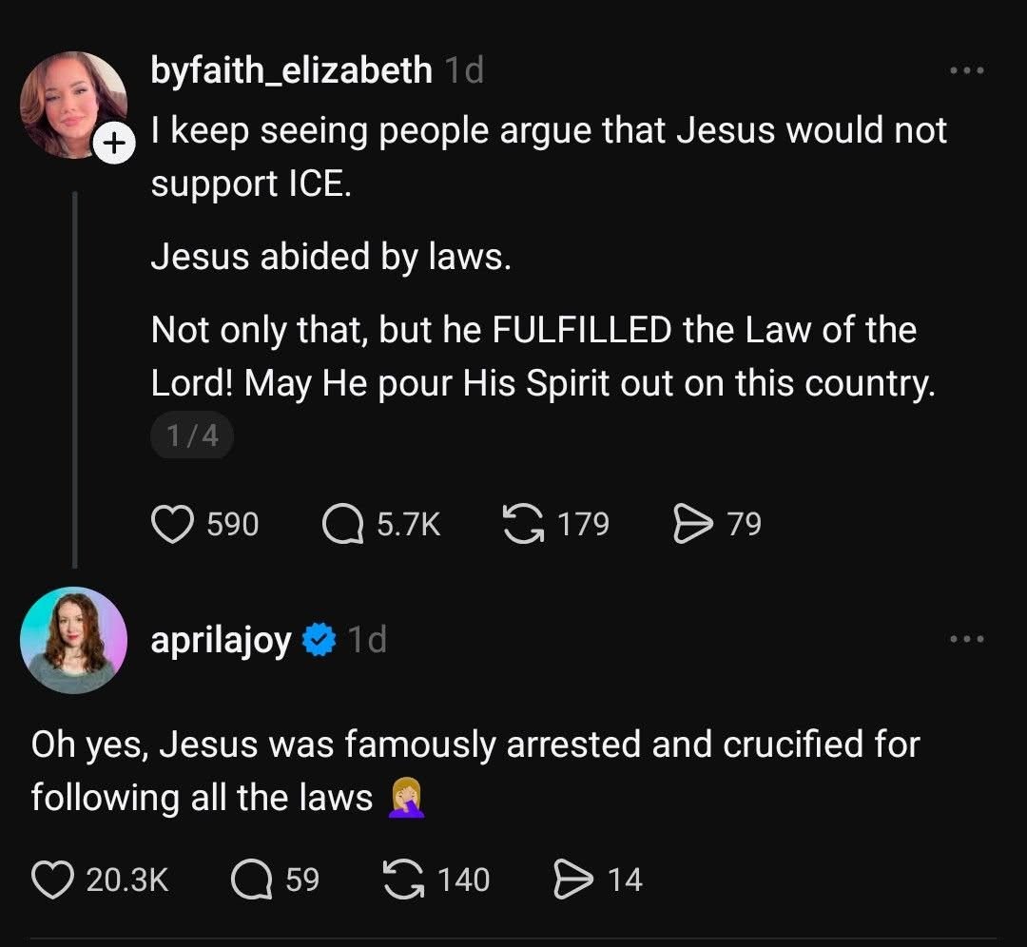View the 20.3K likes count
This screenshot has height=947, width=1027.
click(126, 879)
